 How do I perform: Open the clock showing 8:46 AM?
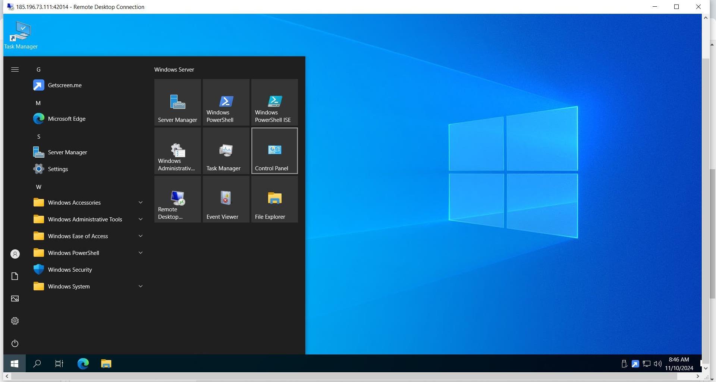(x=679, y=364)
